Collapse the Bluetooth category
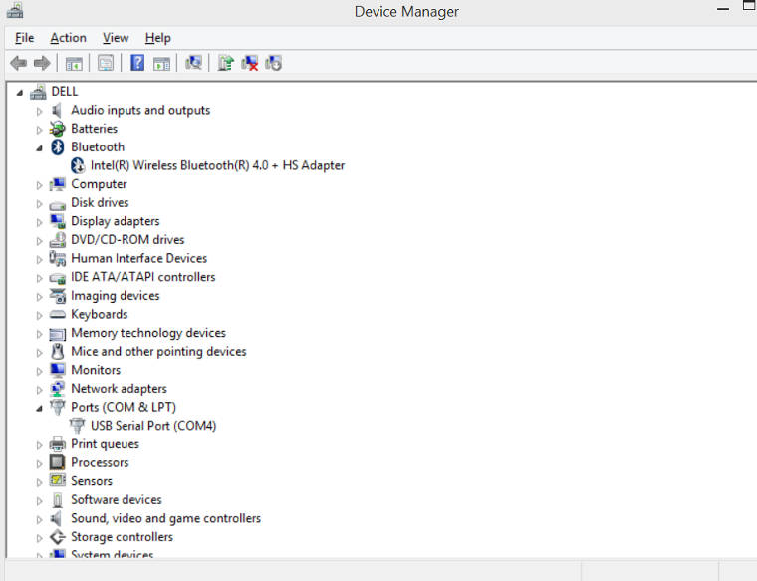 [x=39, y=148]
